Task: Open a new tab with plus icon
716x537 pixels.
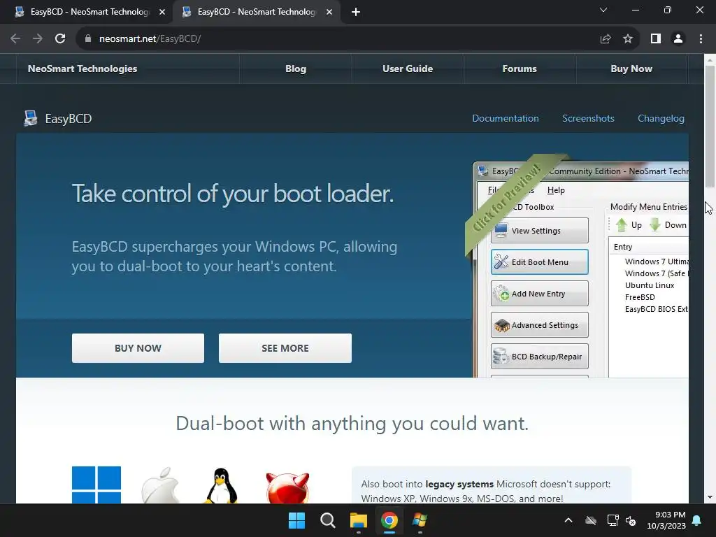Action: (356, 12)
